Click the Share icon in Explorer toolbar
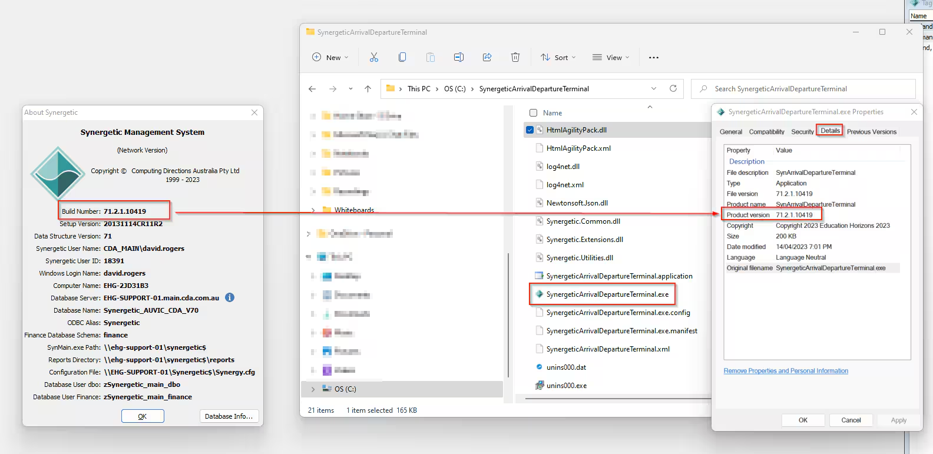This screenshot has height=454, width=933. (x=487, y=57)
